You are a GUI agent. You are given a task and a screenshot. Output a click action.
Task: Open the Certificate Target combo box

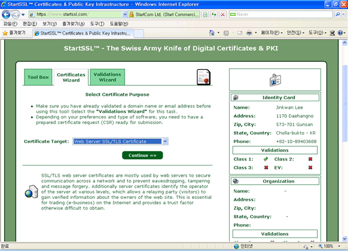120,141
